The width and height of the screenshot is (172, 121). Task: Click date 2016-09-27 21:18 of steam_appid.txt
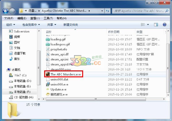point(120,64)
